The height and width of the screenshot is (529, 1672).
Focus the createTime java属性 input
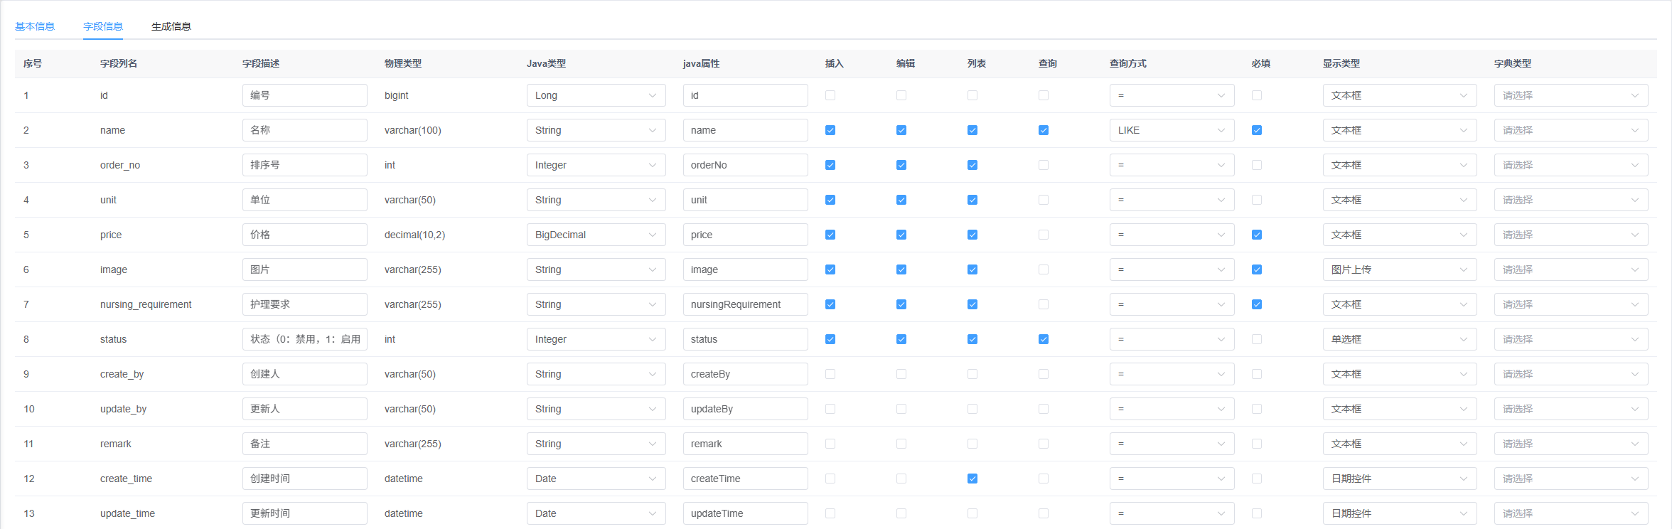[745, 479]
